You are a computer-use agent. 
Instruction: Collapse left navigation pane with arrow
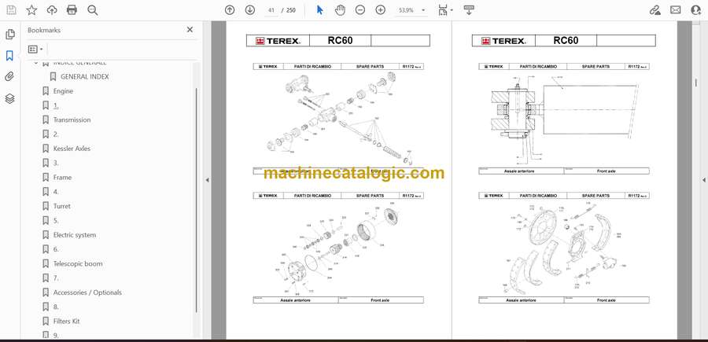coord(207,180)
